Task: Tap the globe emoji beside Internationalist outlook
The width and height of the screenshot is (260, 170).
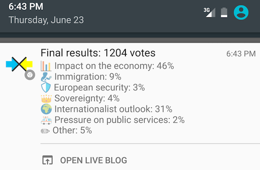Action: (x=46, y=109)
